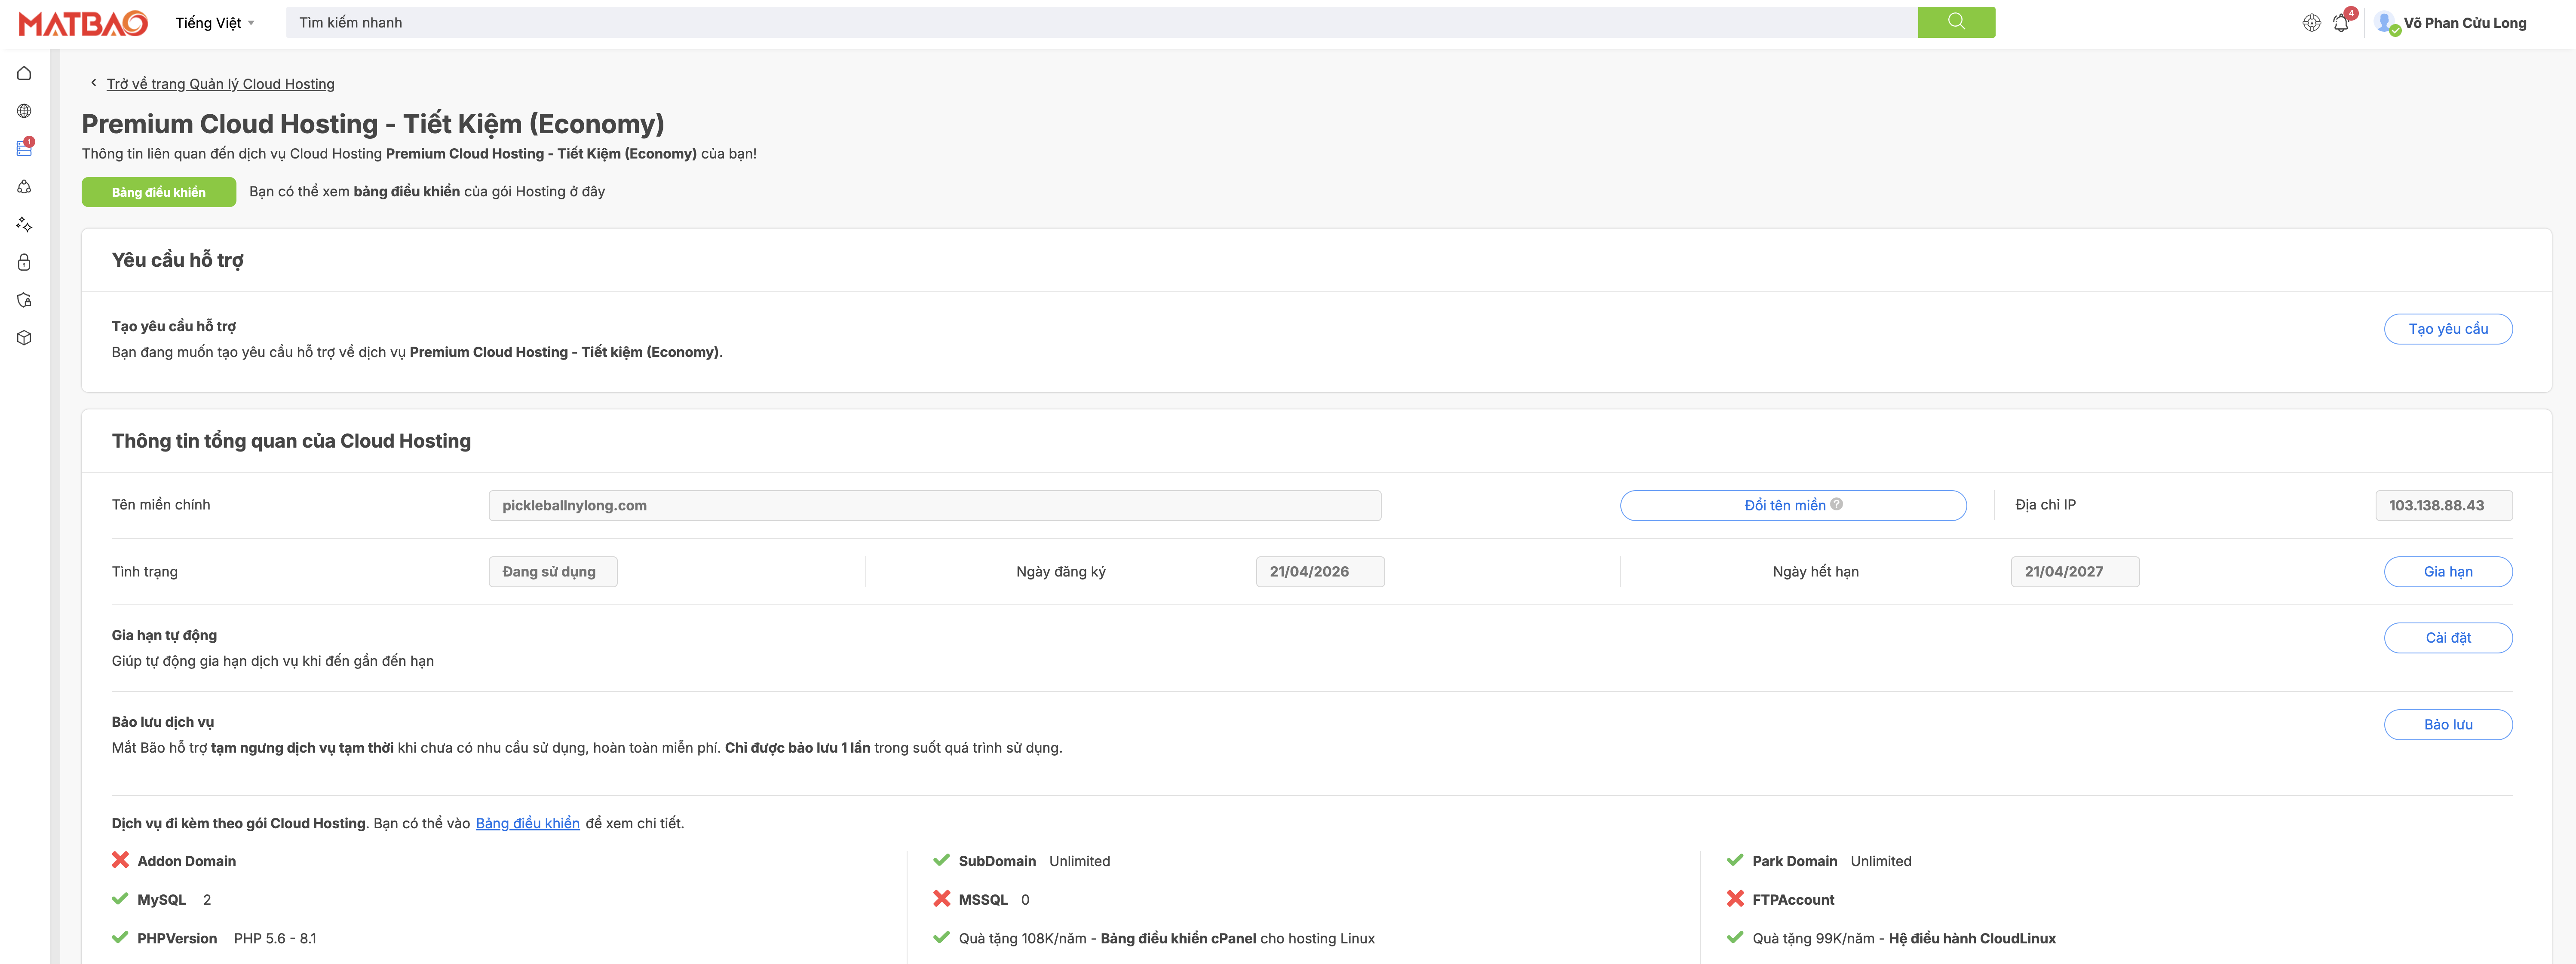Click the green check next to CloudLinux gift
Image resolution: width=2576 pixels, height=964 pixels.
pyautogui.click(x=1735, y=938)
